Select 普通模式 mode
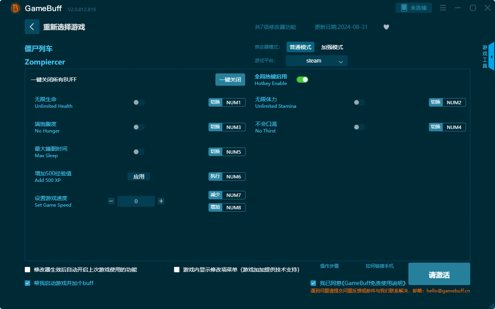This screenshot has height=309, width=495. click(300, 47)
